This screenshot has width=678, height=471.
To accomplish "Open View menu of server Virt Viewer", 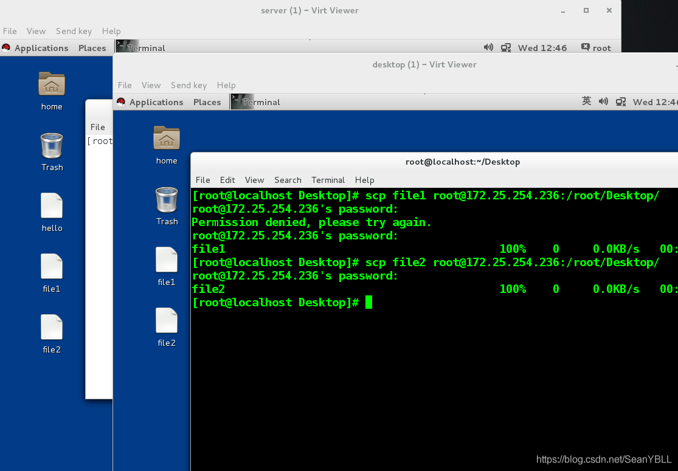I will (x=36, y=31).
